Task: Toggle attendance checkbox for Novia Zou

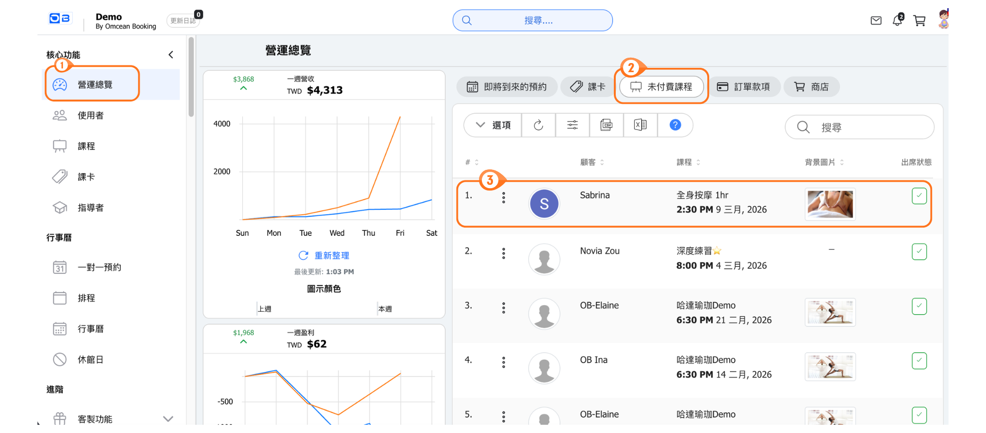Action: point(919,252)
